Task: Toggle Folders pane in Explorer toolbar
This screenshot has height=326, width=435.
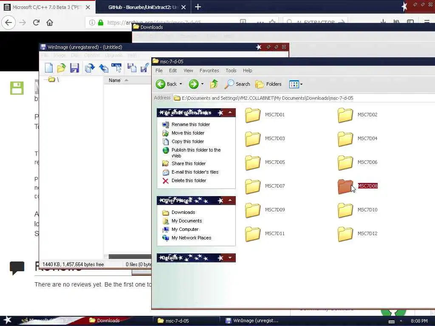Action: tap(268, 84)
